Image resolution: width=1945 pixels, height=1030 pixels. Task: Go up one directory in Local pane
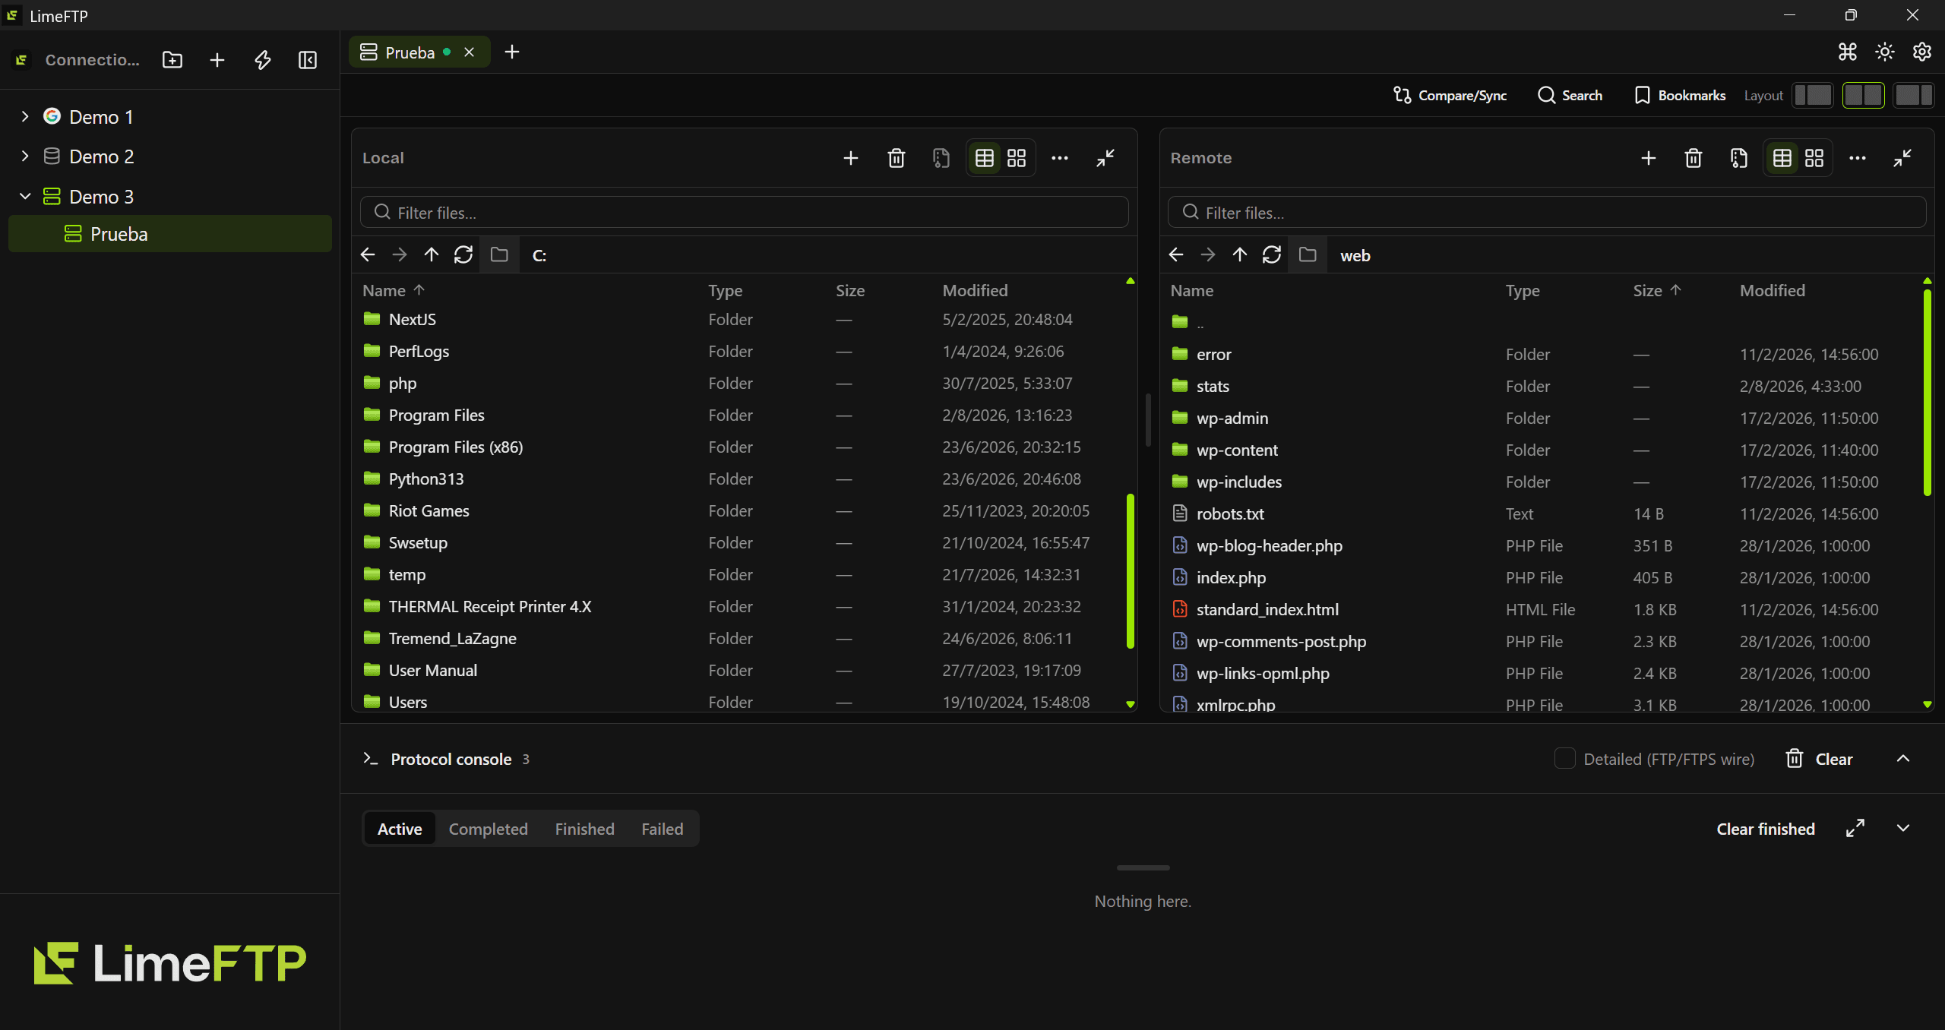432,254
